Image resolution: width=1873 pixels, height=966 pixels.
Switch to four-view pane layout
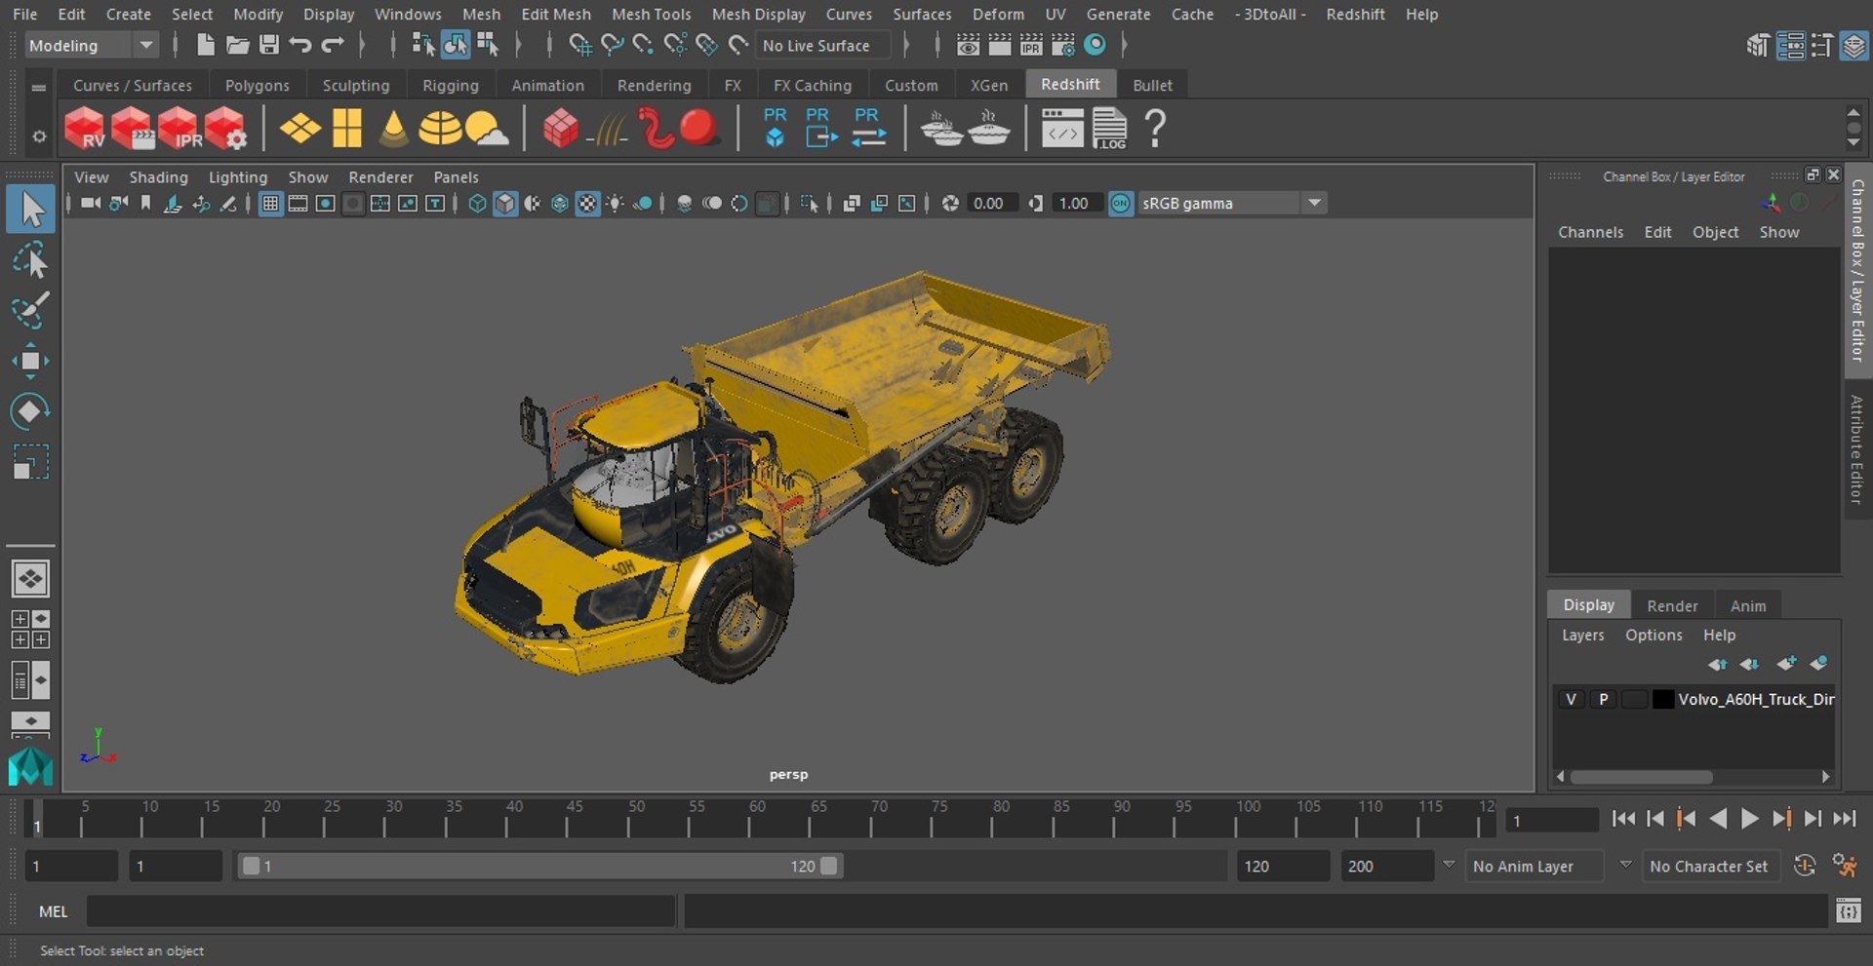coord(30,630)
